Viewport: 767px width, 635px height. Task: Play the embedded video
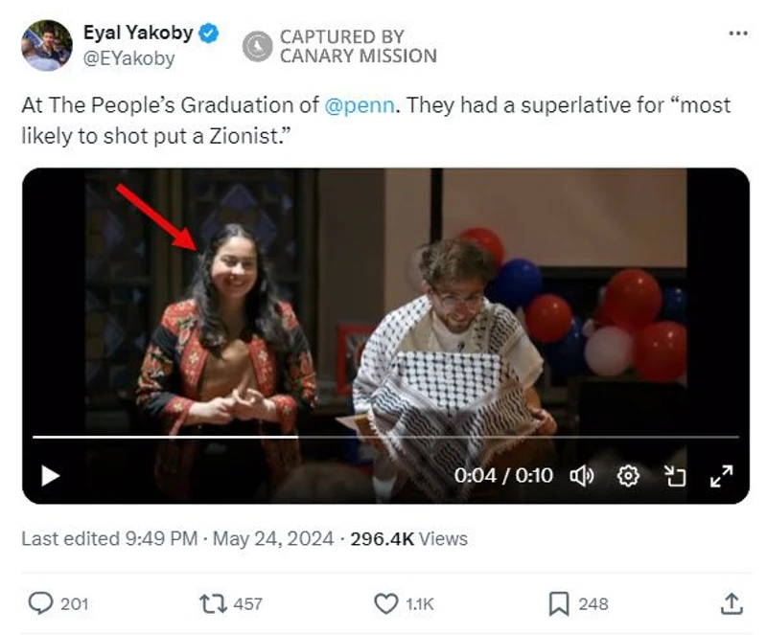49,475
